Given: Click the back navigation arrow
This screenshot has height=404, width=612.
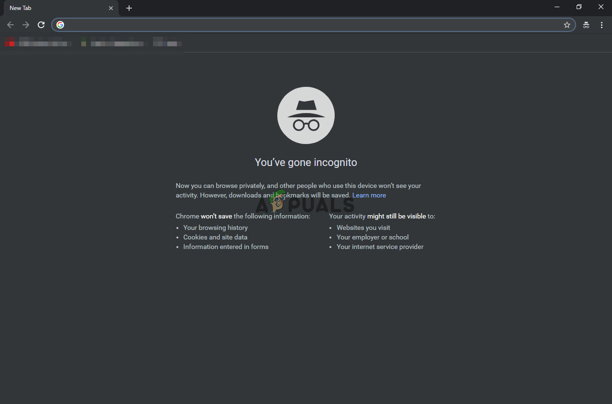Looking at the screenshot, I should pos(11,25).
